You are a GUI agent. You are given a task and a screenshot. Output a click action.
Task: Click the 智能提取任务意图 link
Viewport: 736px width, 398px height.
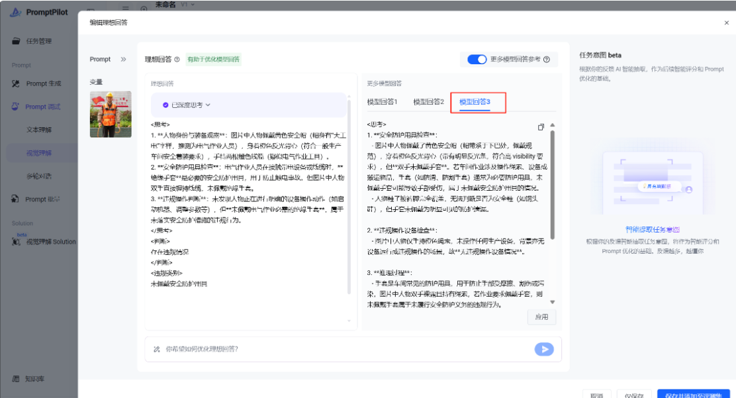pyautogui.click(x=653, y=229)
